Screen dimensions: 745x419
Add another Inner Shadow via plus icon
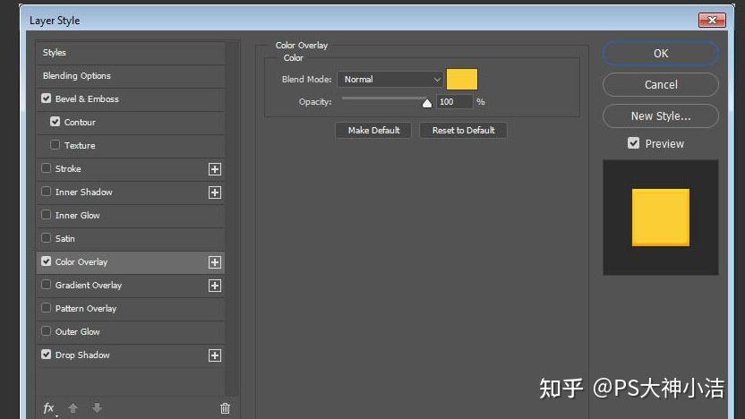coord(215,192)
